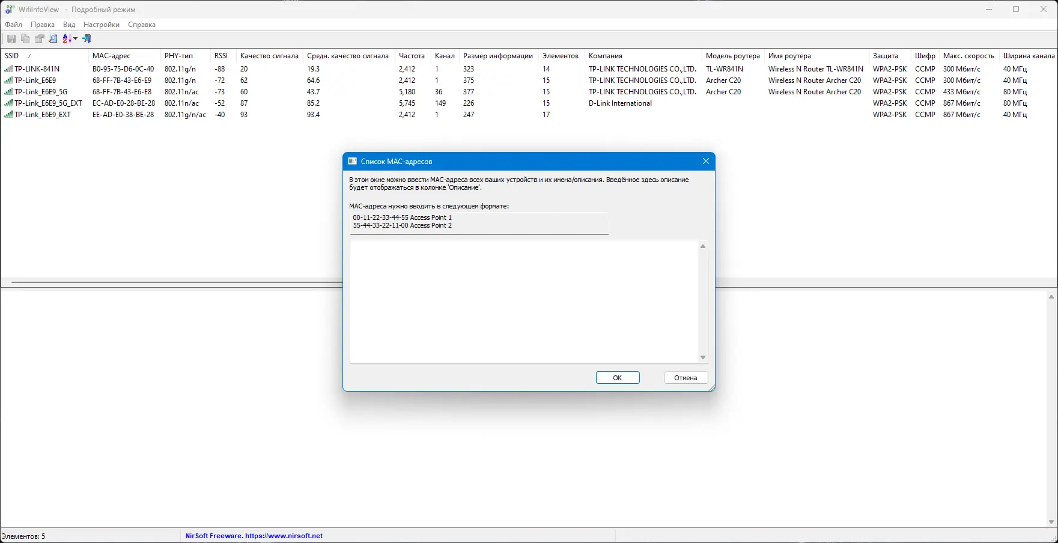
Task: Click the example line 00-11-22-33-44-55 Access Point 1
Action: [403, 217]
